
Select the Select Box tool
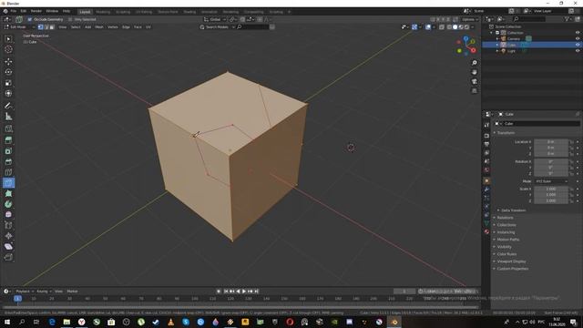[8, 39]
